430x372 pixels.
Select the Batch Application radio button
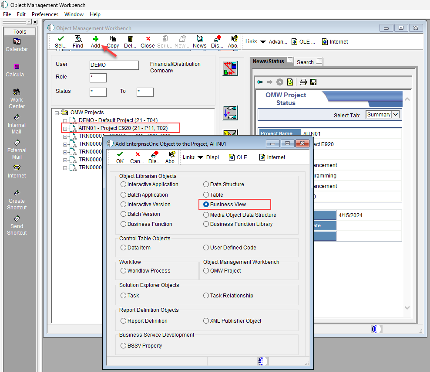124,195
